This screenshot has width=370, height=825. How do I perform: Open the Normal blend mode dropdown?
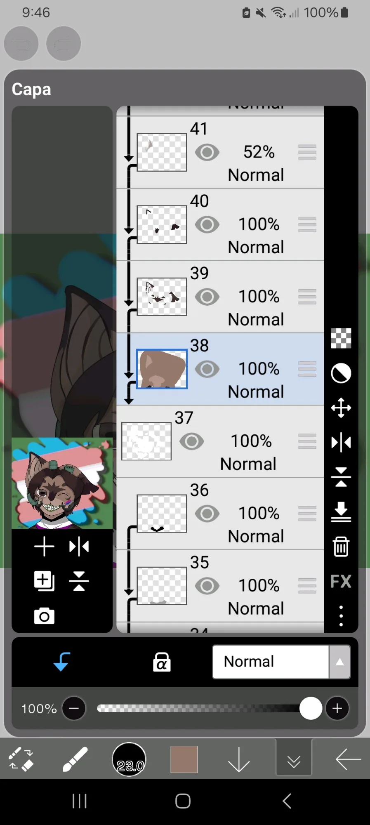271,662
